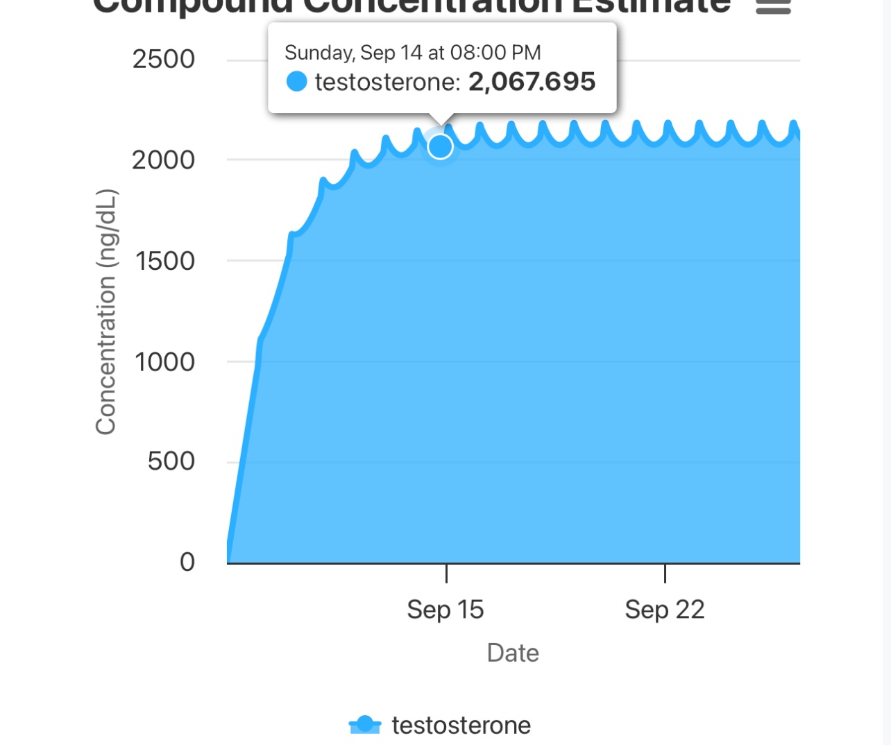Click the Compound Concentration Estimate chart title

(x=411, y=7)
